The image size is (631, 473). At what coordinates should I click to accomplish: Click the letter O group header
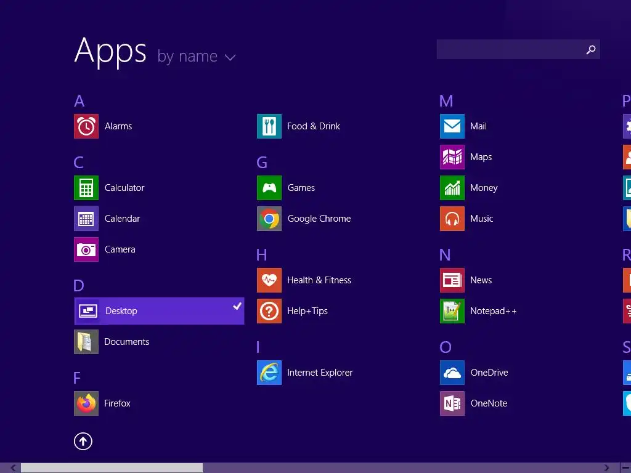point(446,347)
